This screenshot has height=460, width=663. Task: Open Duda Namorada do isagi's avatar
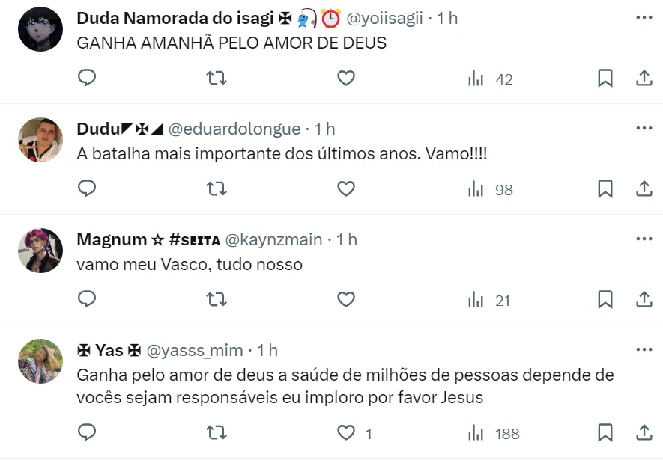pyautogui.click(x=40, y=29)
